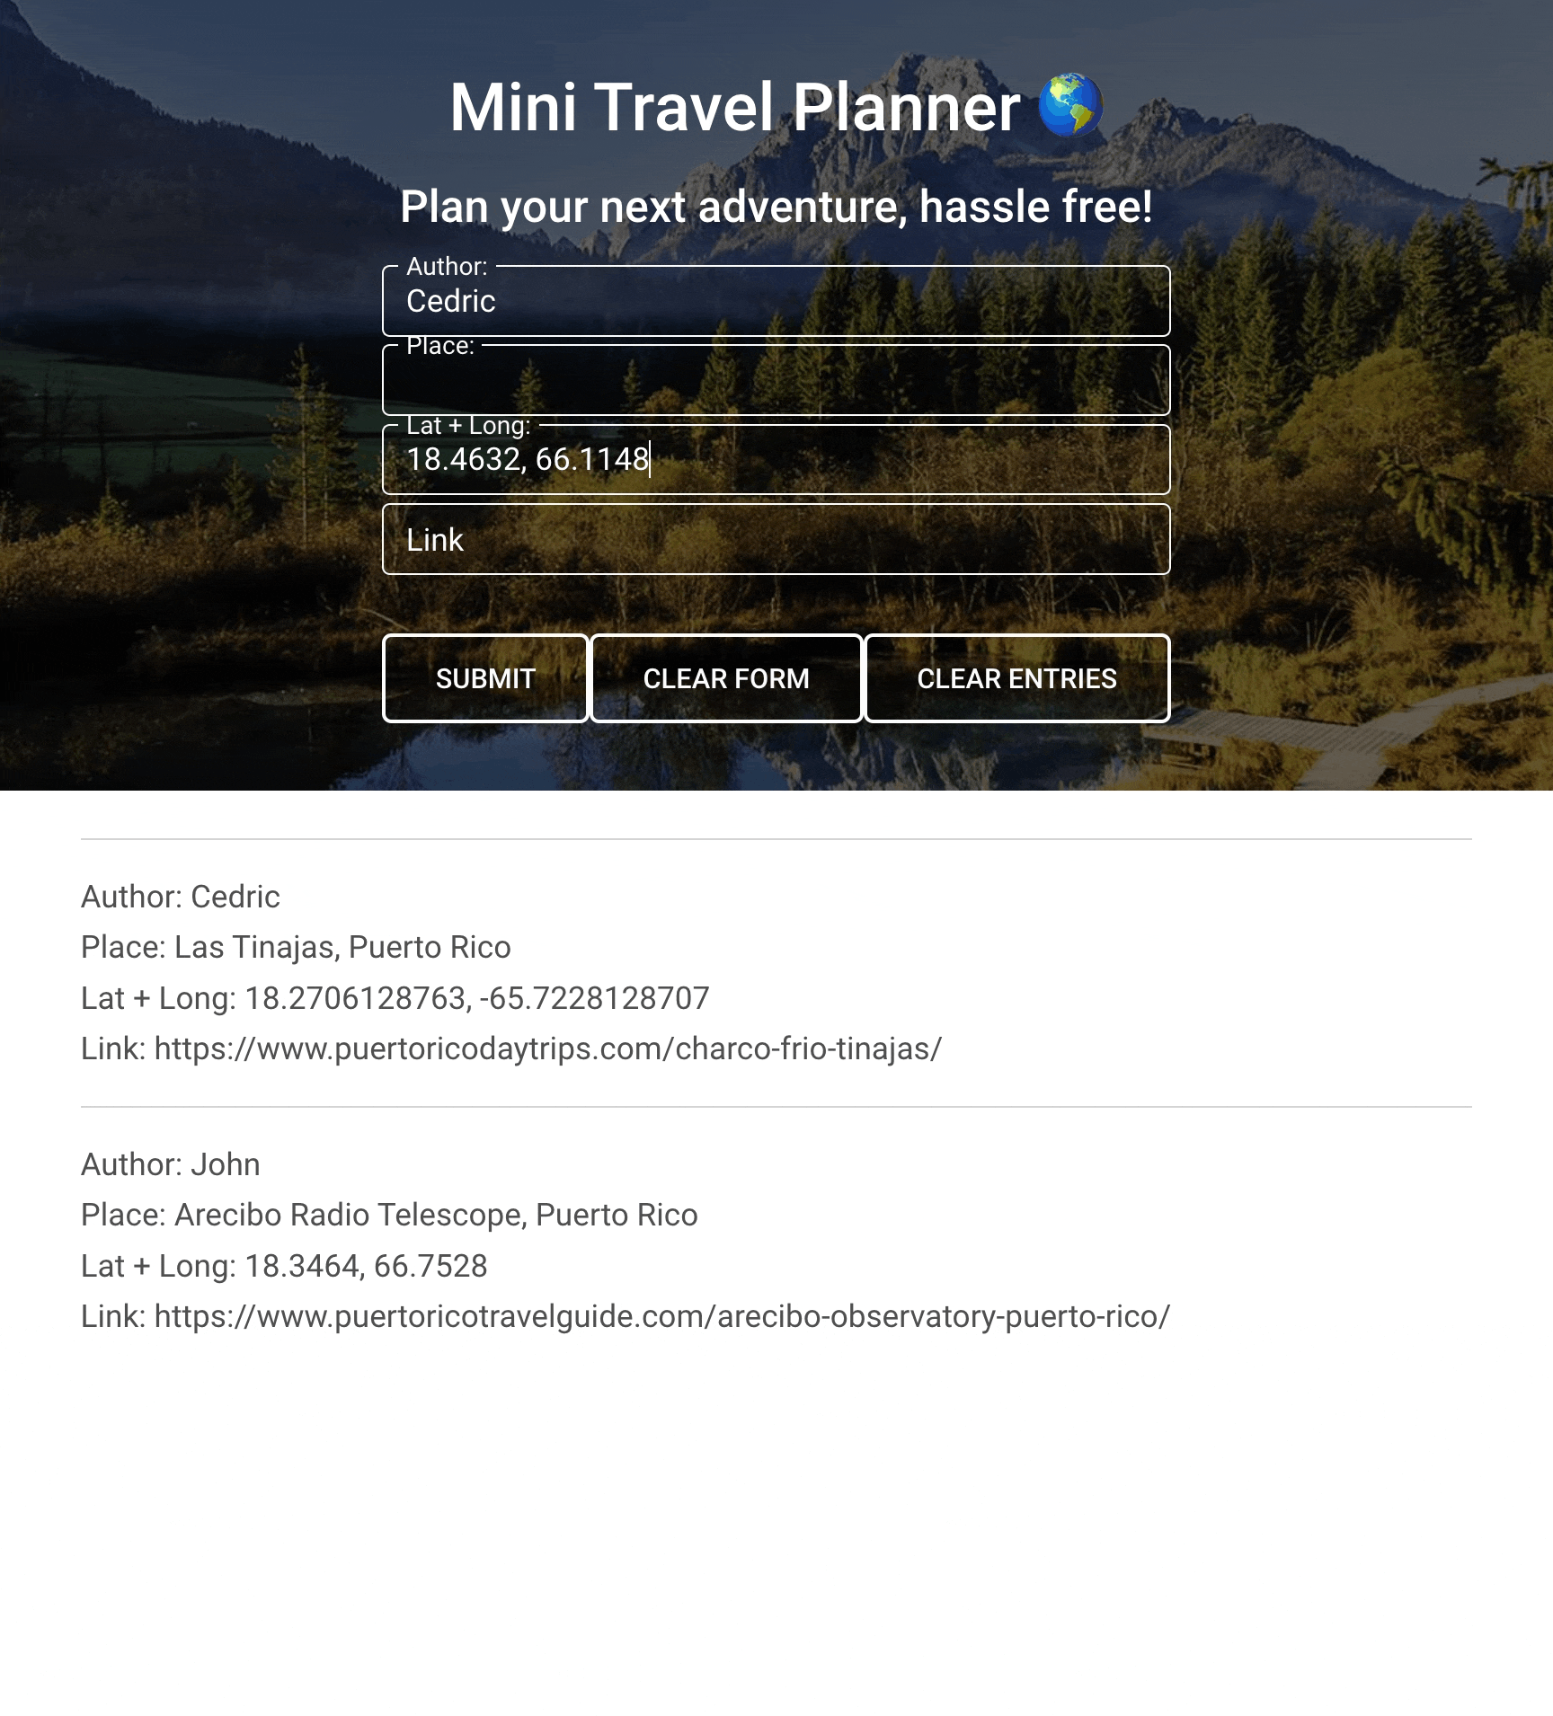Focus the empty Place input field
The height and width of the screenshot is (1716, 1553).
click(x=776, y=380)
